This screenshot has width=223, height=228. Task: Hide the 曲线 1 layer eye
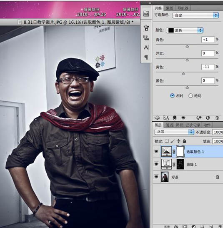[156, 164]
